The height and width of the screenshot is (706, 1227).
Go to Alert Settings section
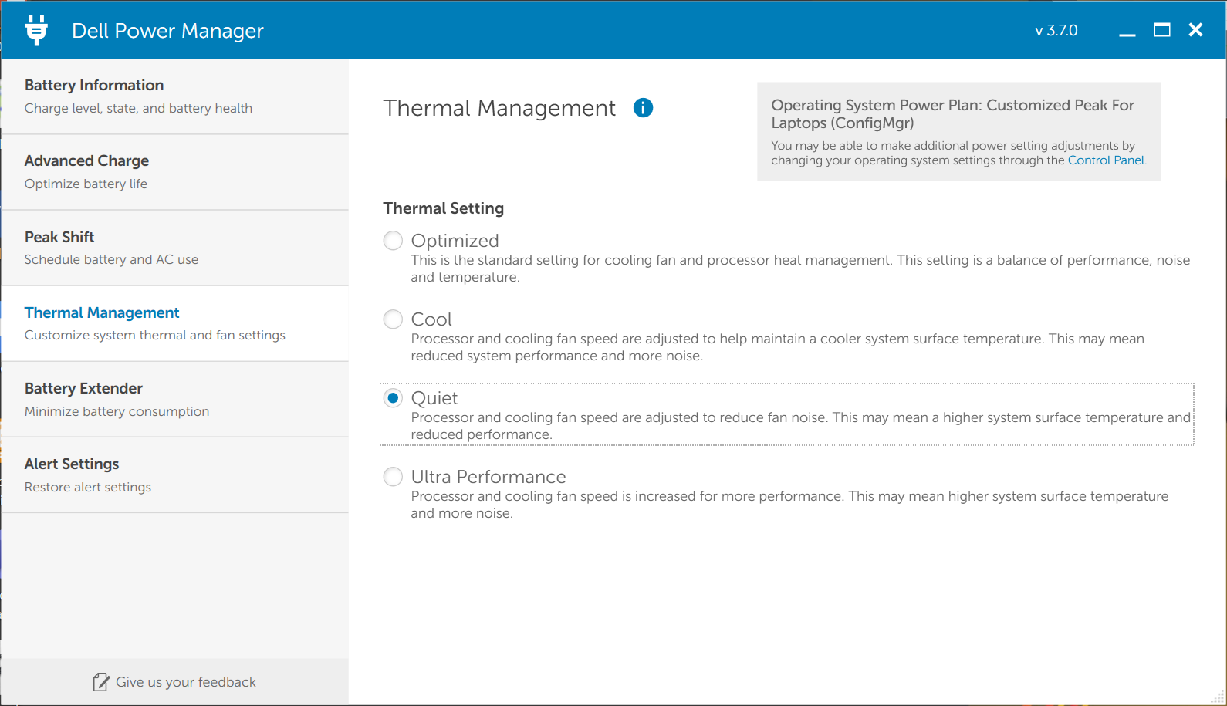175,475
